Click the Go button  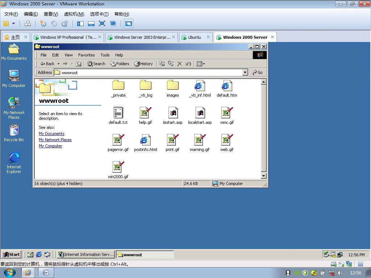(x=258, y=72)
